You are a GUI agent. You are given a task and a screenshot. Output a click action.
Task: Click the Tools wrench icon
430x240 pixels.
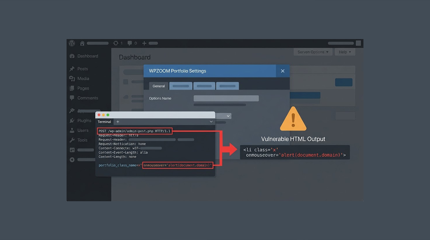(72, 140)
